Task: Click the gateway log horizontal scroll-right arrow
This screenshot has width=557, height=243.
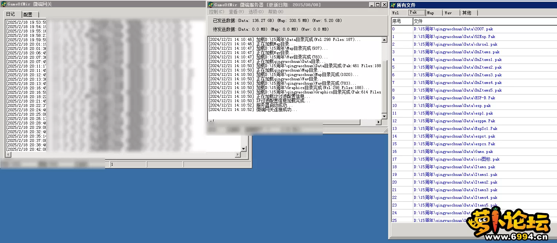Action: (x=238, y=155)
